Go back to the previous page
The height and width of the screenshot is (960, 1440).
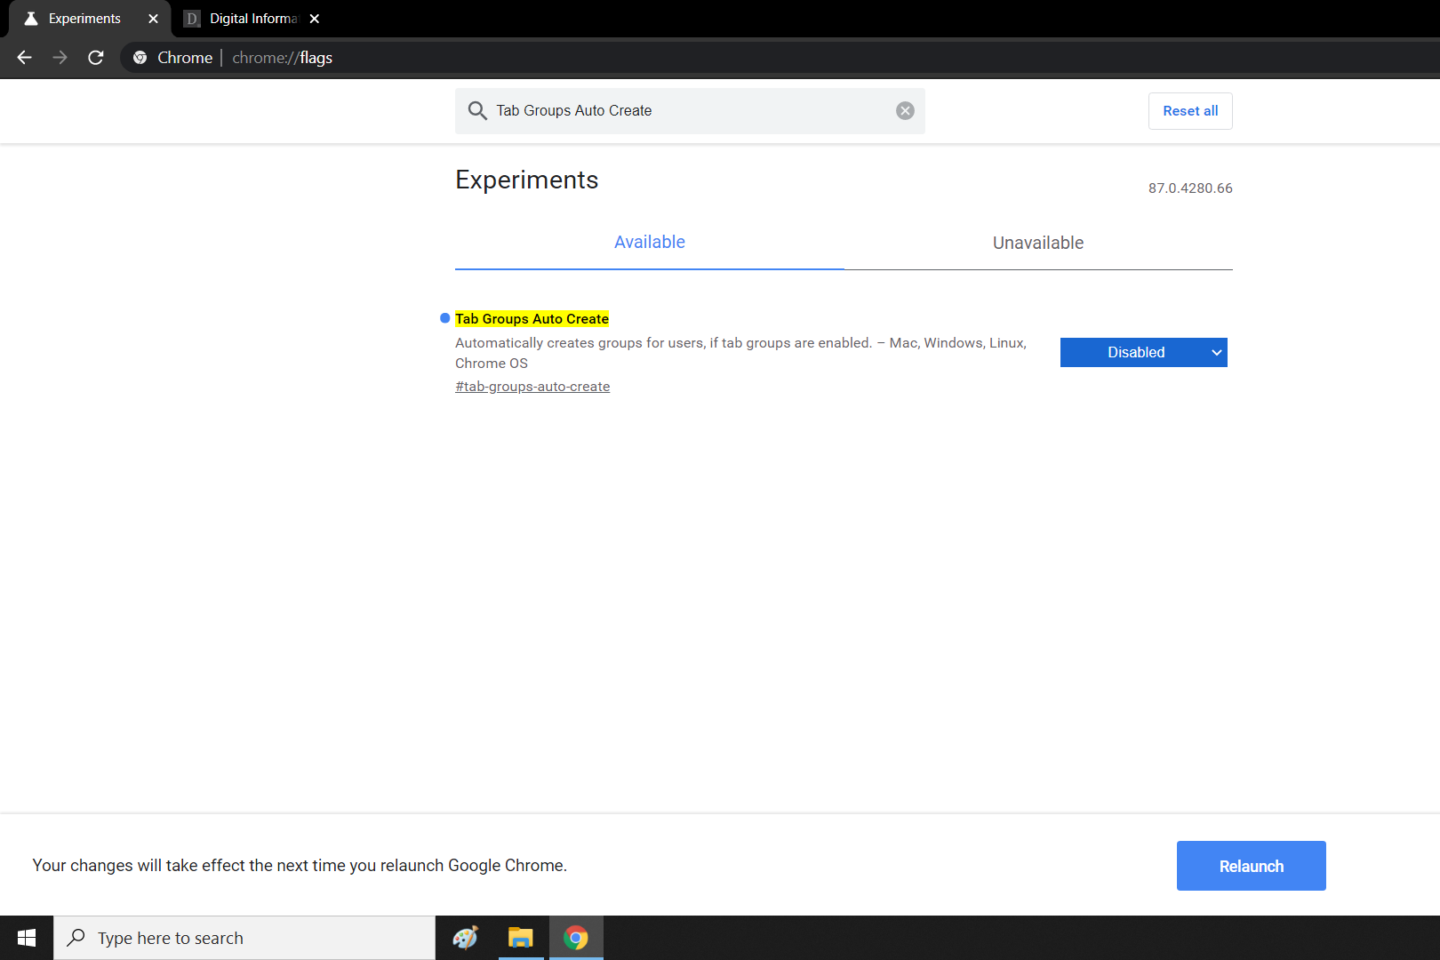tap(25, 58)
